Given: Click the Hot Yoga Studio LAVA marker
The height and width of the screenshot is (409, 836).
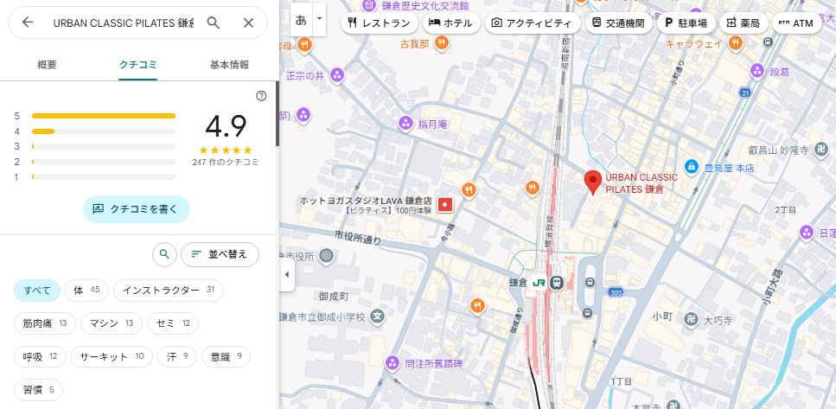Looking at the screenshot, I should point(444,204).
